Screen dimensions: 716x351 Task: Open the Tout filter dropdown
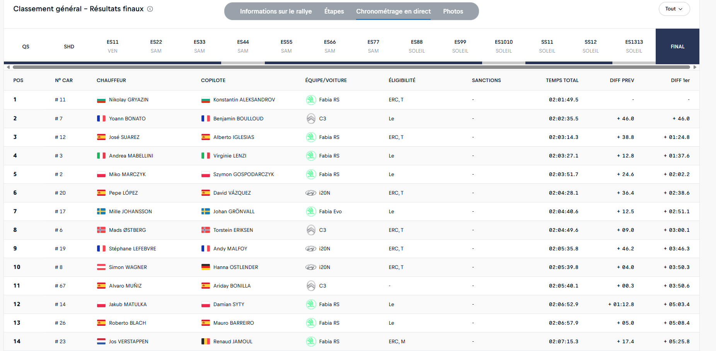(x=674, y=9)
